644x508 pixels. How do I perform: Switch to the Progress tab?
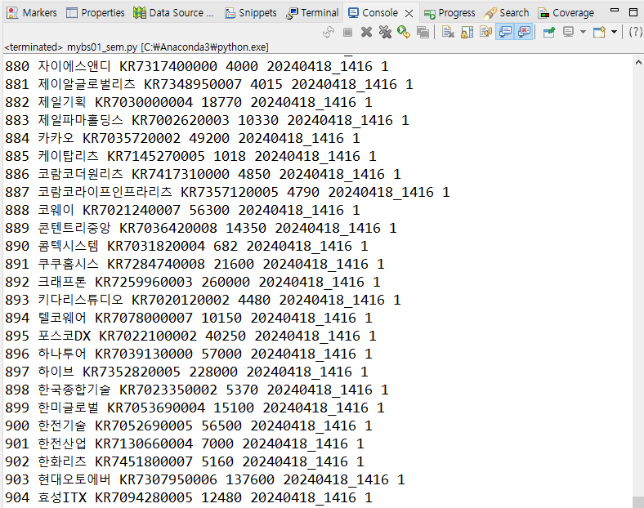(449, 13)
